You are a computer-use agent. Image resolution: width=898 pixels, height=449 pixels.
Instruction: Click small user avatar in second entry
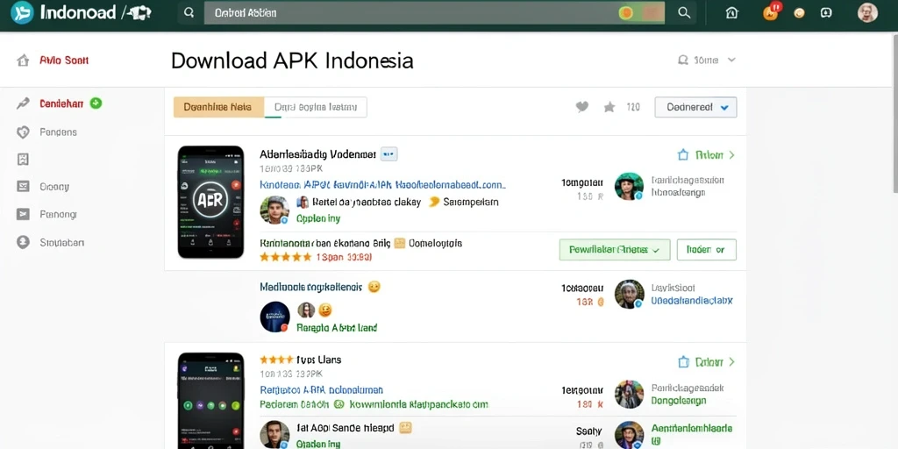pos(306,310)
